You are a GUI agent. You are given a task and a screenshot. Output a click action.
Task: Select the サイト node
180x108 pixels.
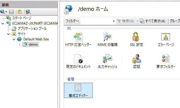22,34
